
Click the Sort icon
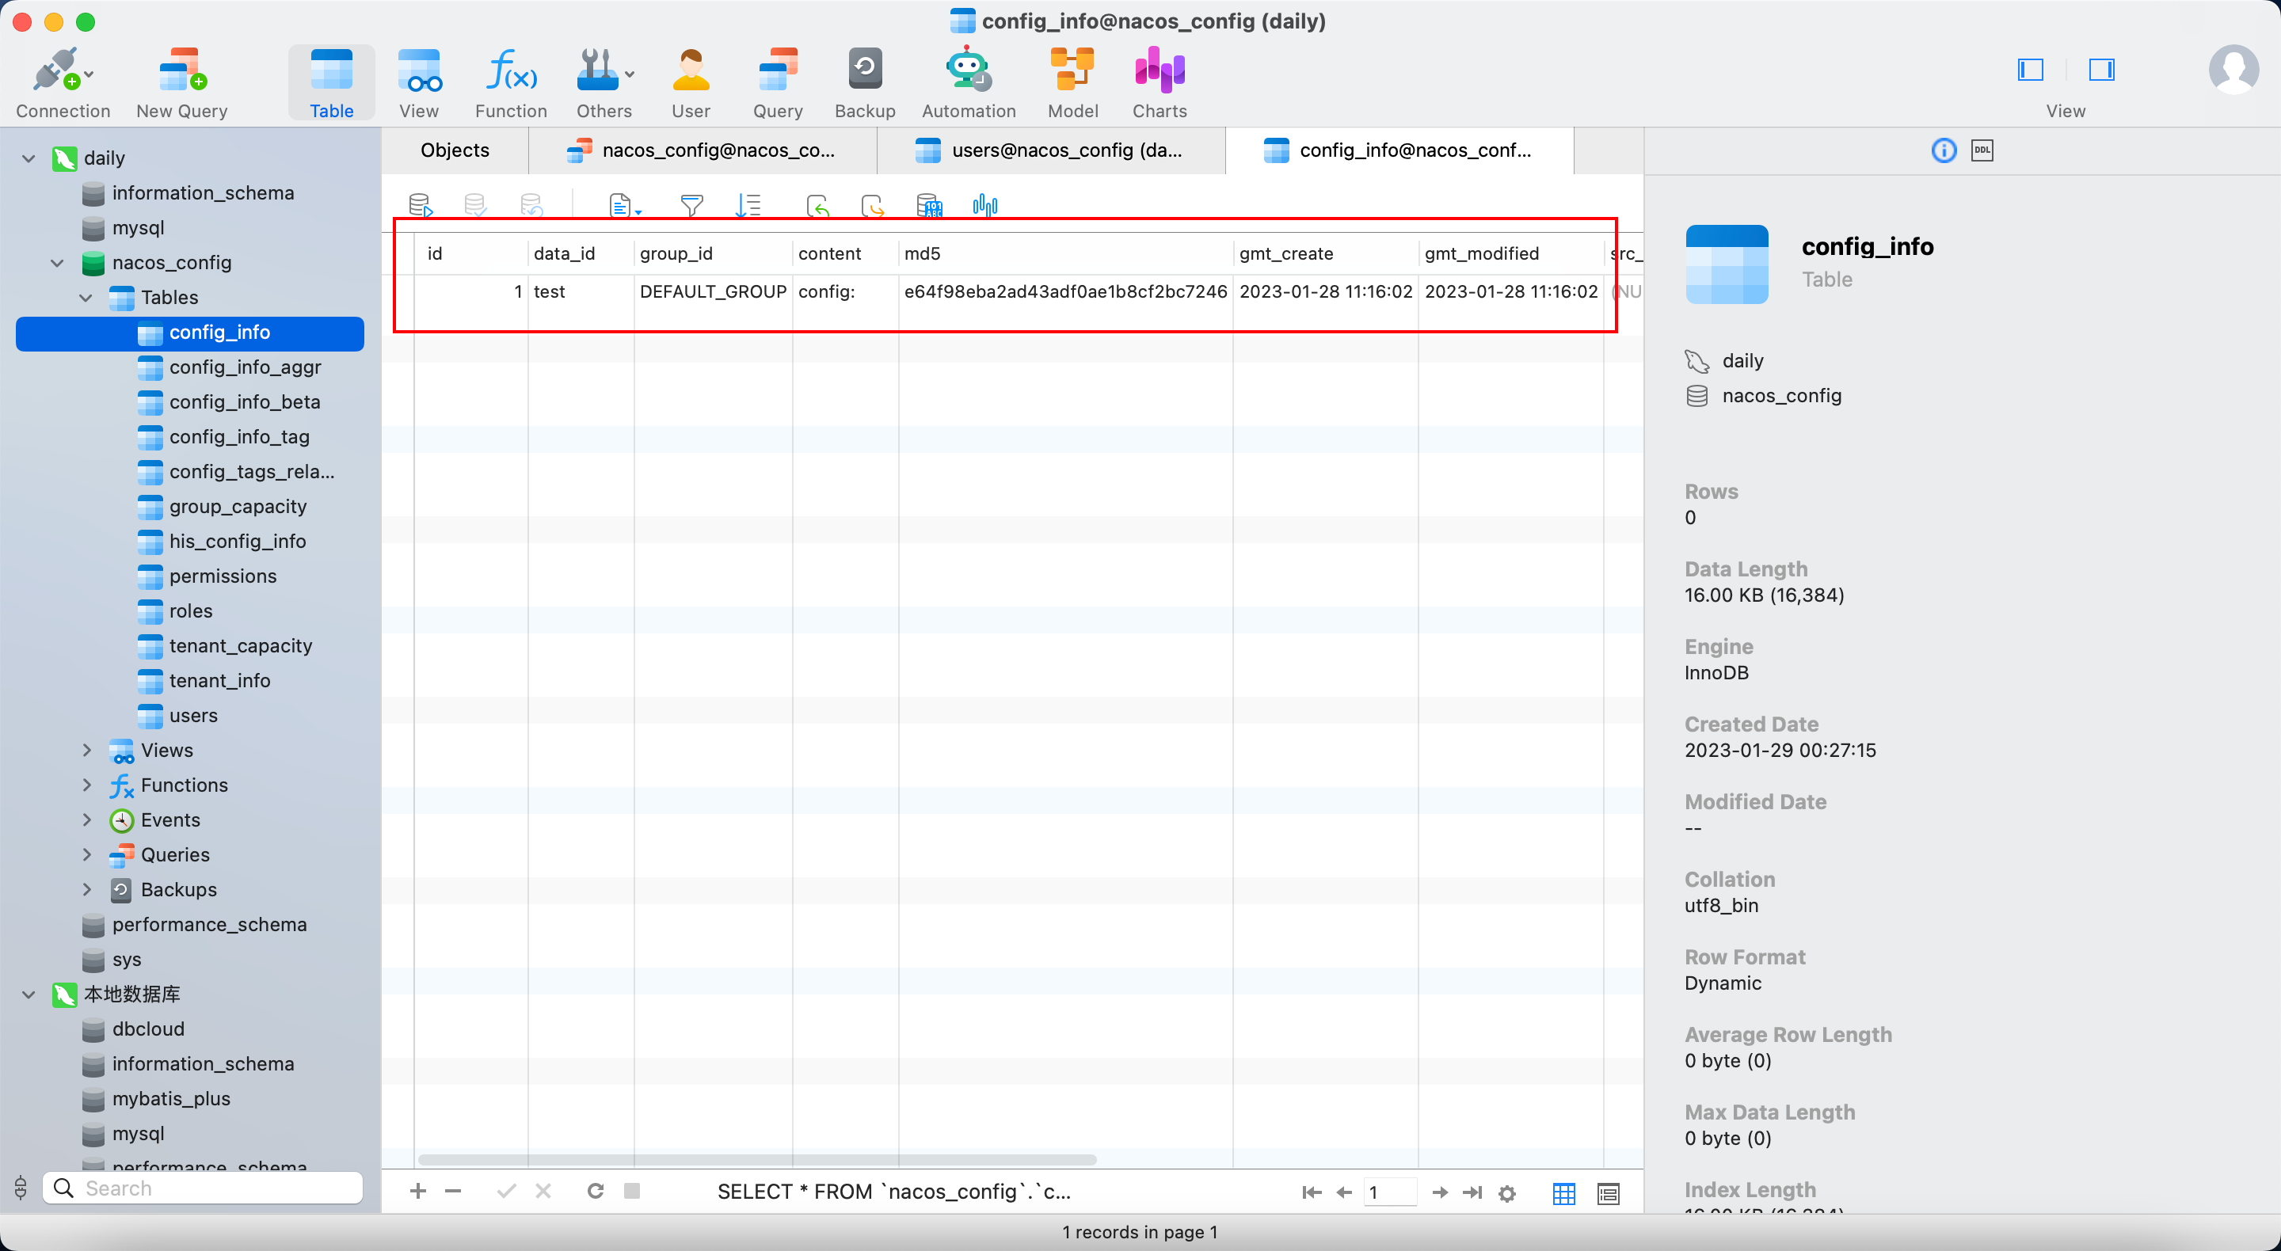748,205
